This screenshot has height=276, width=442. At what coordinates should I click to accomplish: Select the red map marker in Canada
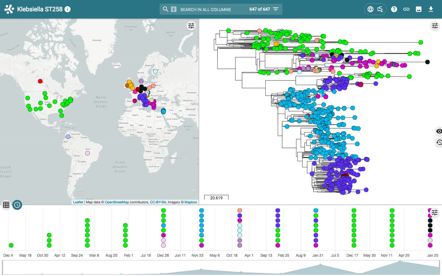(40, 81)
